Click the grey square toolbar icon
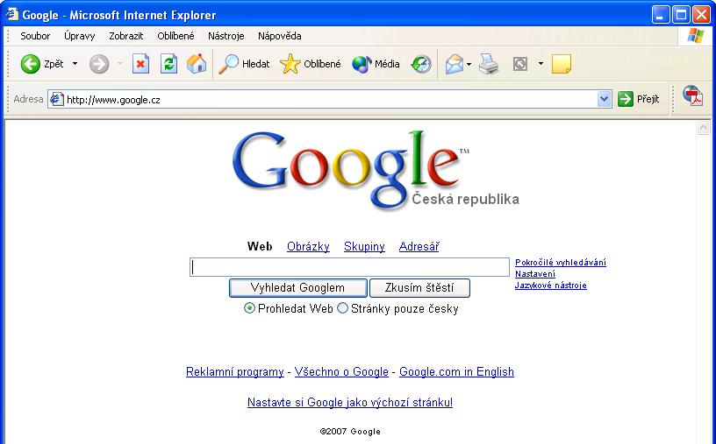This screenshot has width=716, height=444. 520,64
